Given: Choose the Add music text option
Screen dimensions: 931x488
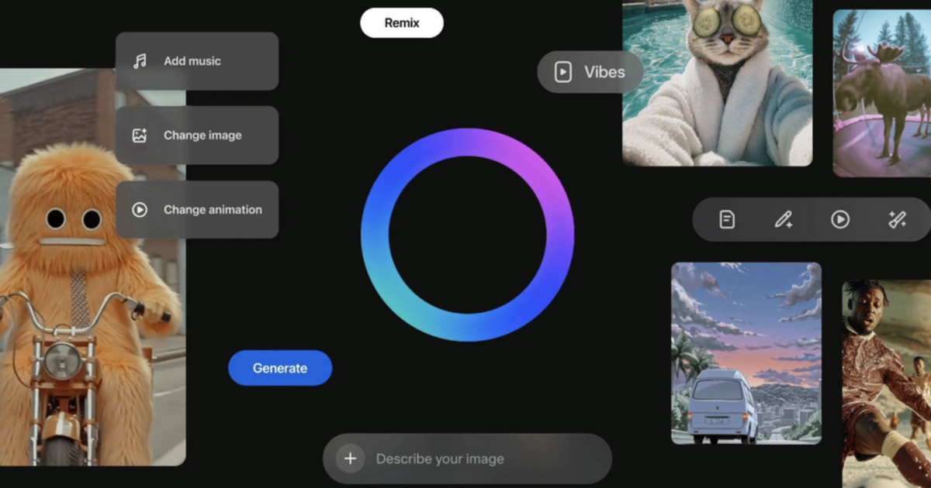Looking at the screenshot, I should click(x=192, y=61).
